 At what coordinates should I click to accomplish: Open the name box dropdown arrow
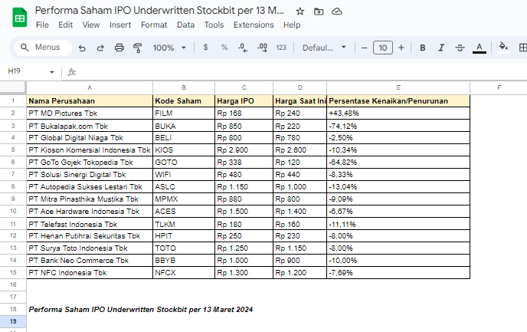(52, 72)
